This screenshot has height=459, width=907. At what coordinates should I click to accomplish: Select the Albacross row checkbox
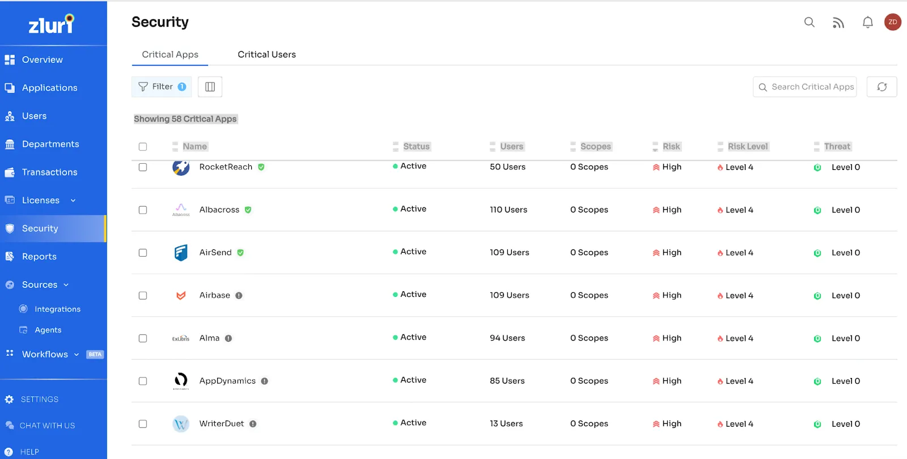(x=143, y=210)
